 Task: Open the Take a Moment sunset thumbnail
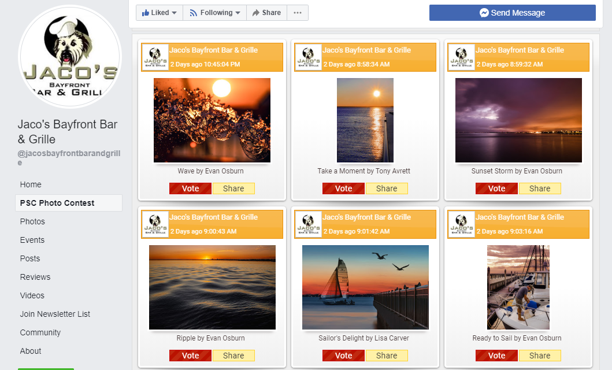click(365, 120)
